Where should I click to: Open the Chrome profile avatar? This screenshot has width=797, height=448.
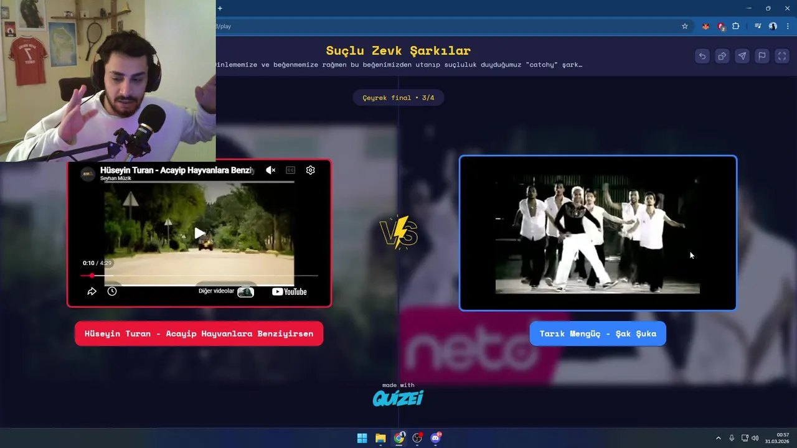pyautogui.click(x=773, y=26)
